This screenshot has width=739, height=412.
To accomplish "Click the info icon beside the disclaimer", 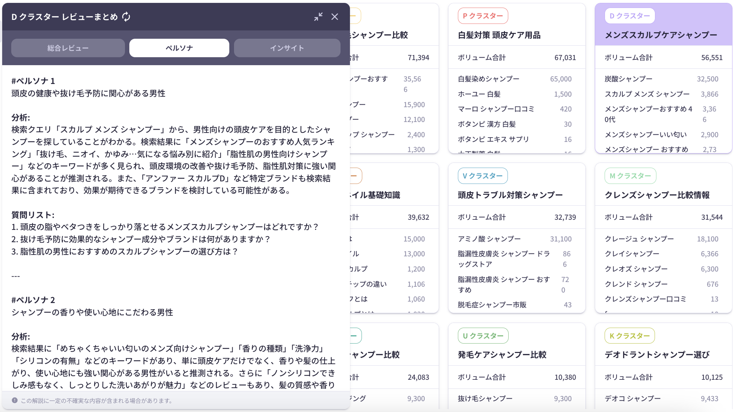I will coord(14,400).
